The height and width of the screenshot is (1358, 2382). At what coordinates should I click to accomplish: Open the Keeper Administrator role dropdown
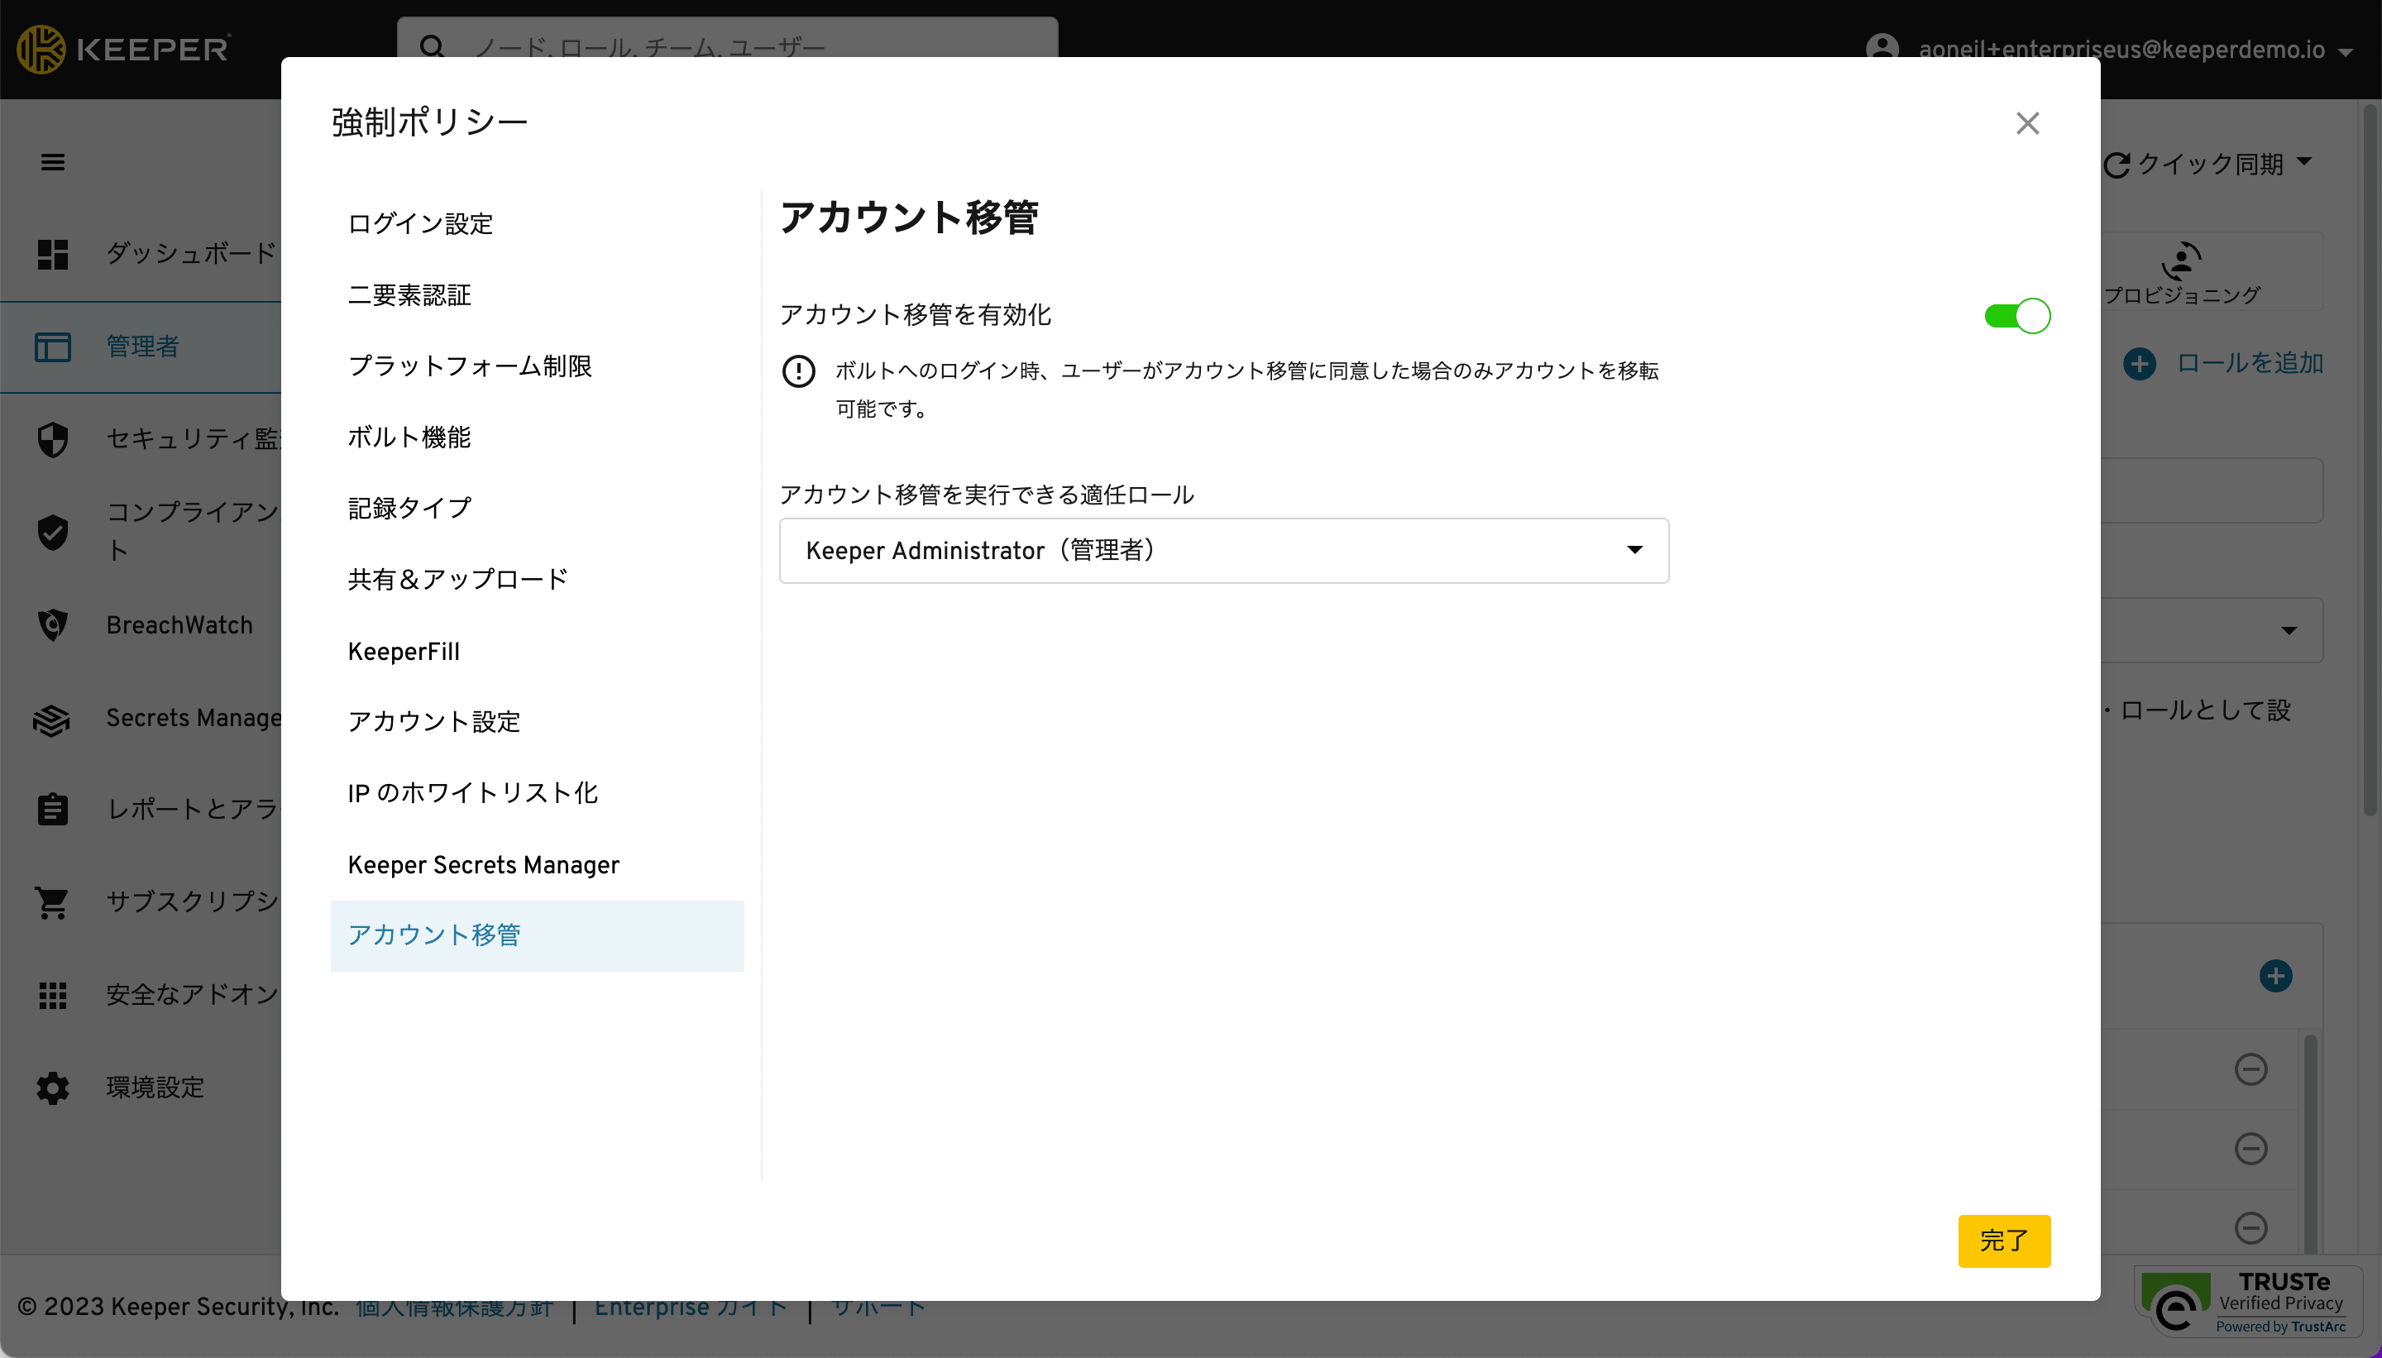(1222, 550)
